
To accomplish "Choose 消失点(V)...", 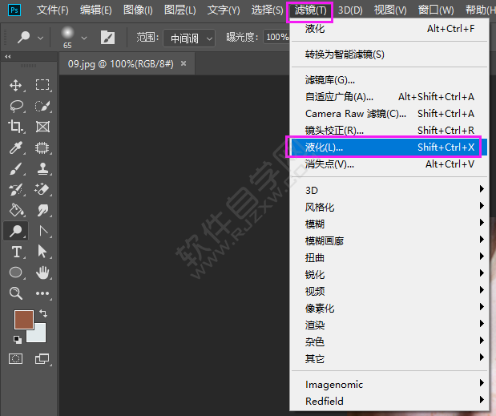I will click(389, 164).
